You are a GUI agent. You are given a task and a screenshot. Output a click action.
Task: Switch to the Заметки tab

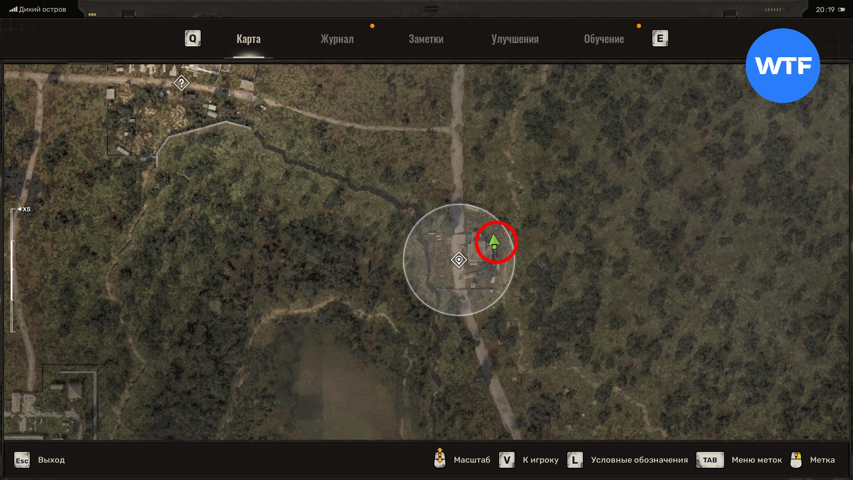pyautogui.click(x=426, y=39)
